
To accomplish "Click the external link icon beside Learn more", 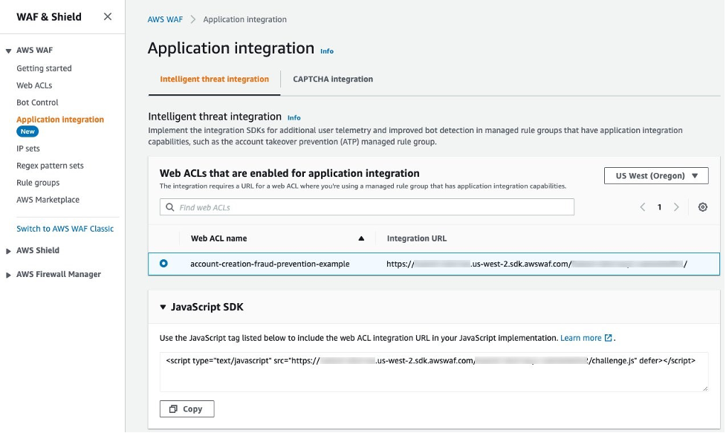I will click(x=609, y=338).
